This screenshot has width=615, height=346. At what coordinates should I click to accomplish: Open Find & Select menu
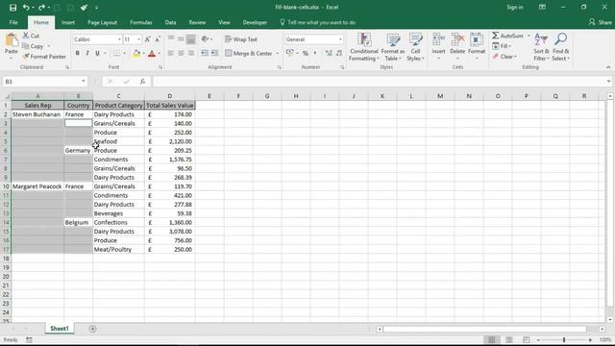coord(560,47)
